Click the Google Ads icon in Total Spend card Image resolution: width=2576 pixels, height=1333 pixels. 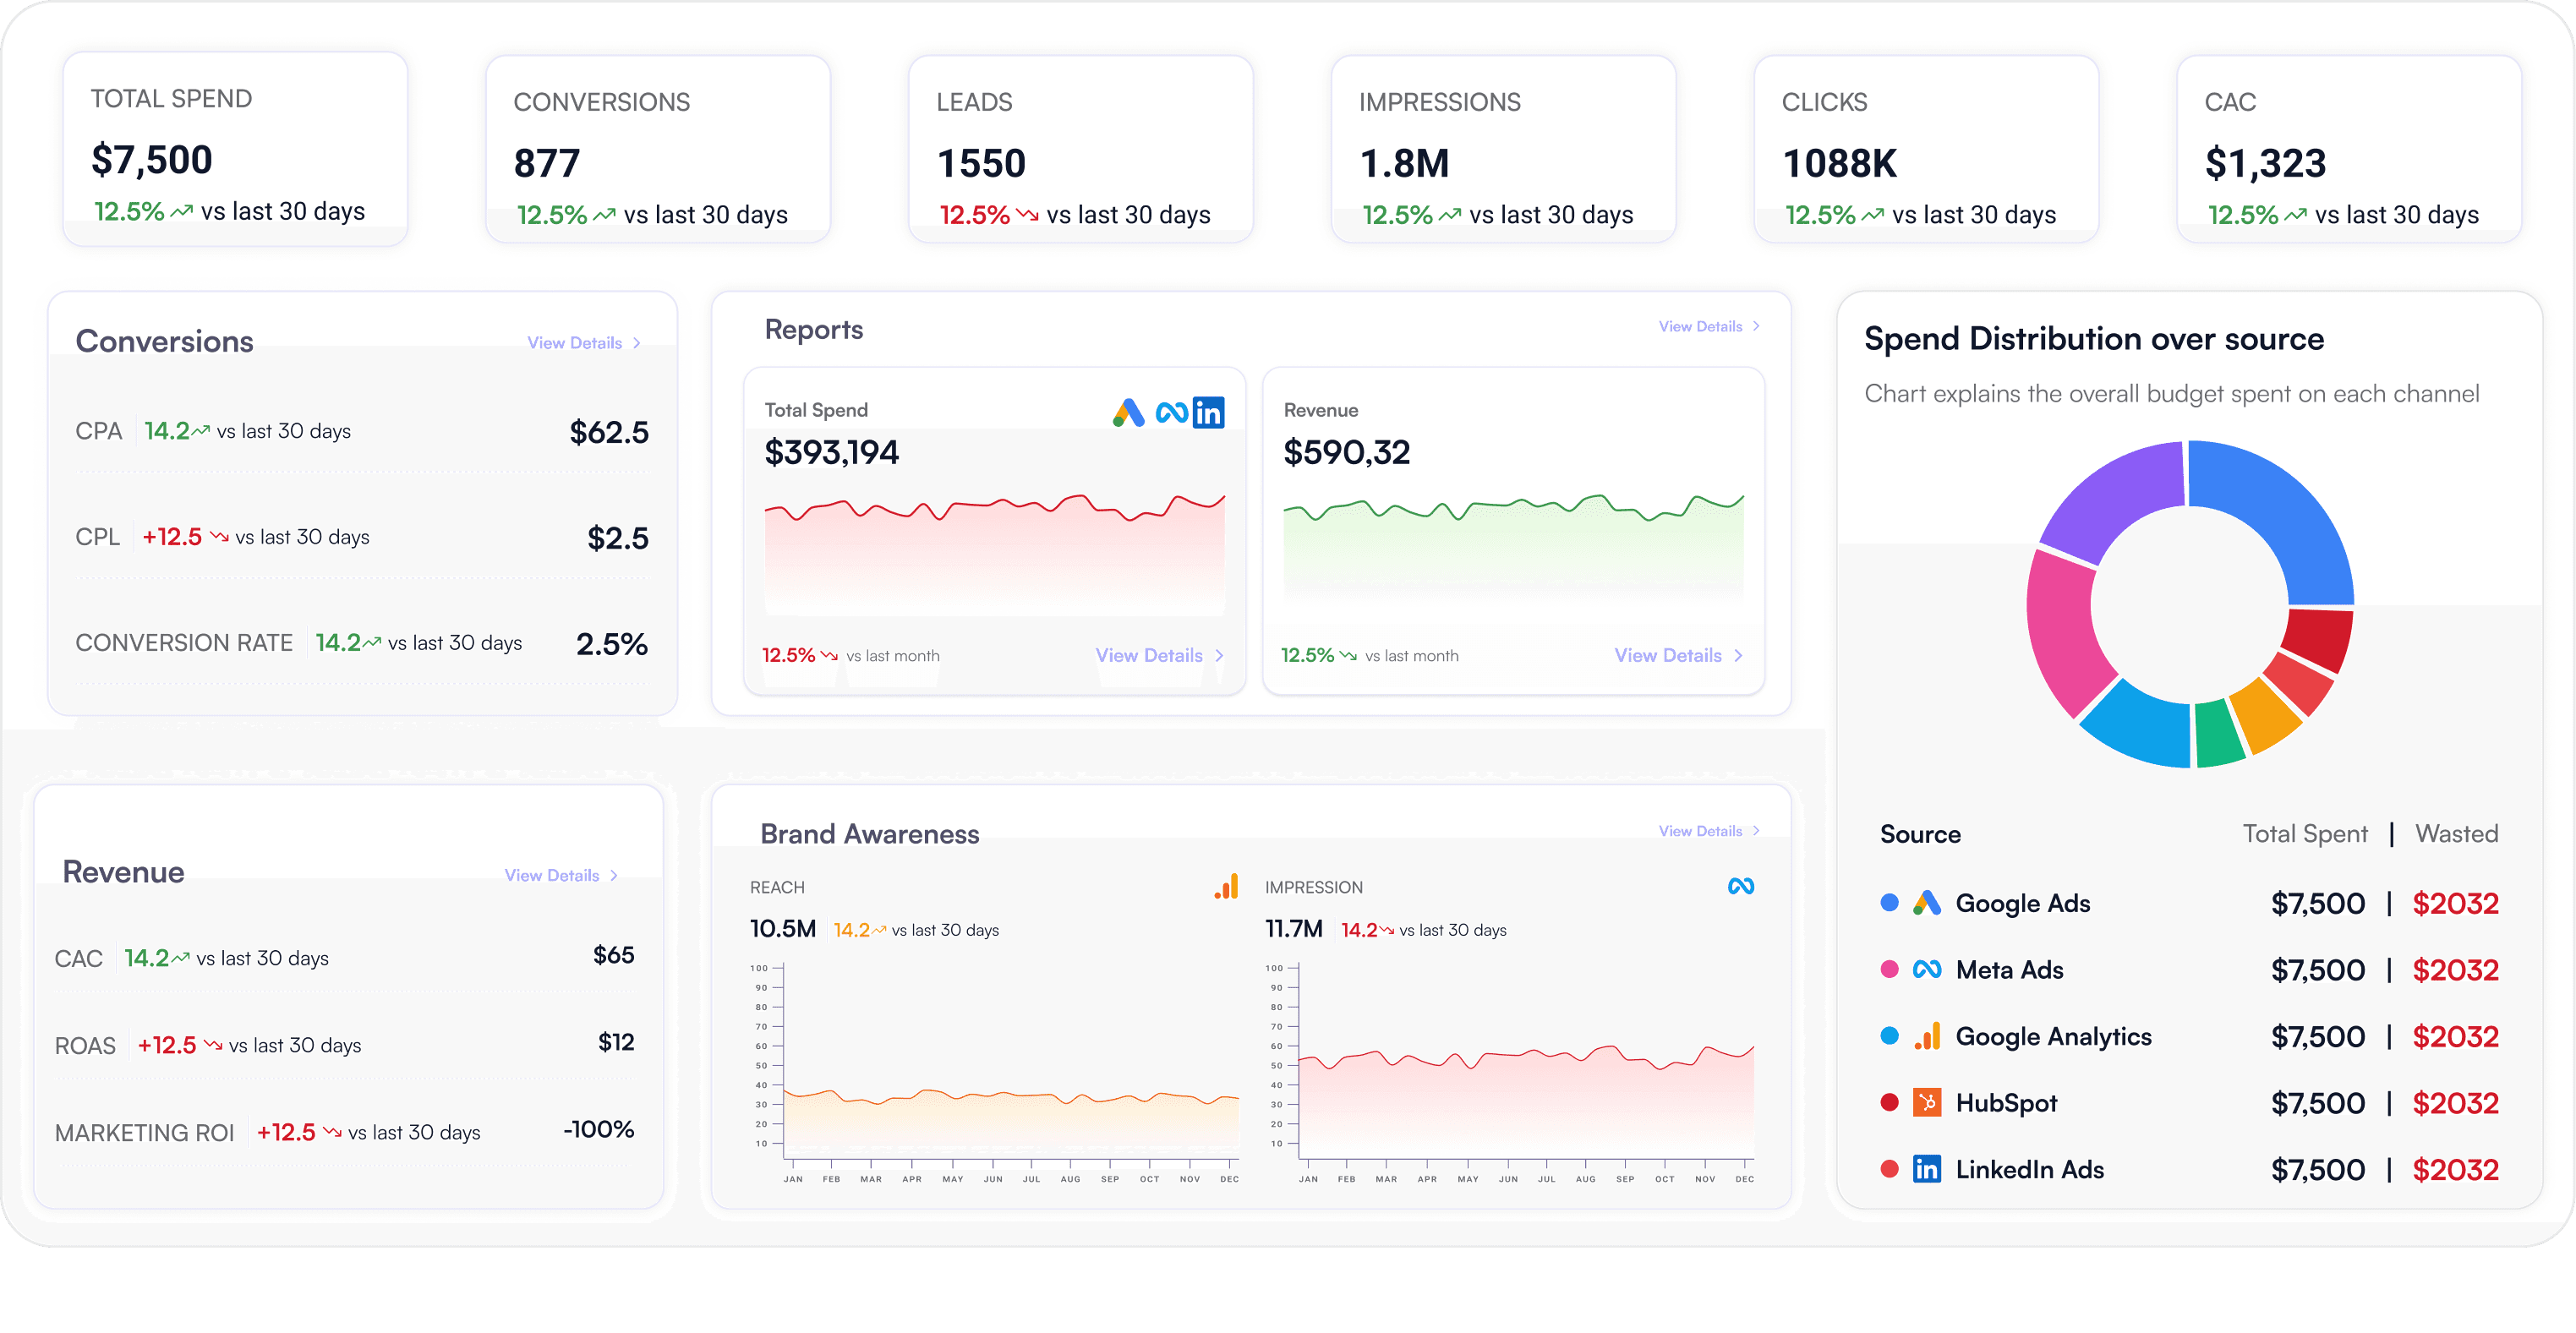[1128, 412]
